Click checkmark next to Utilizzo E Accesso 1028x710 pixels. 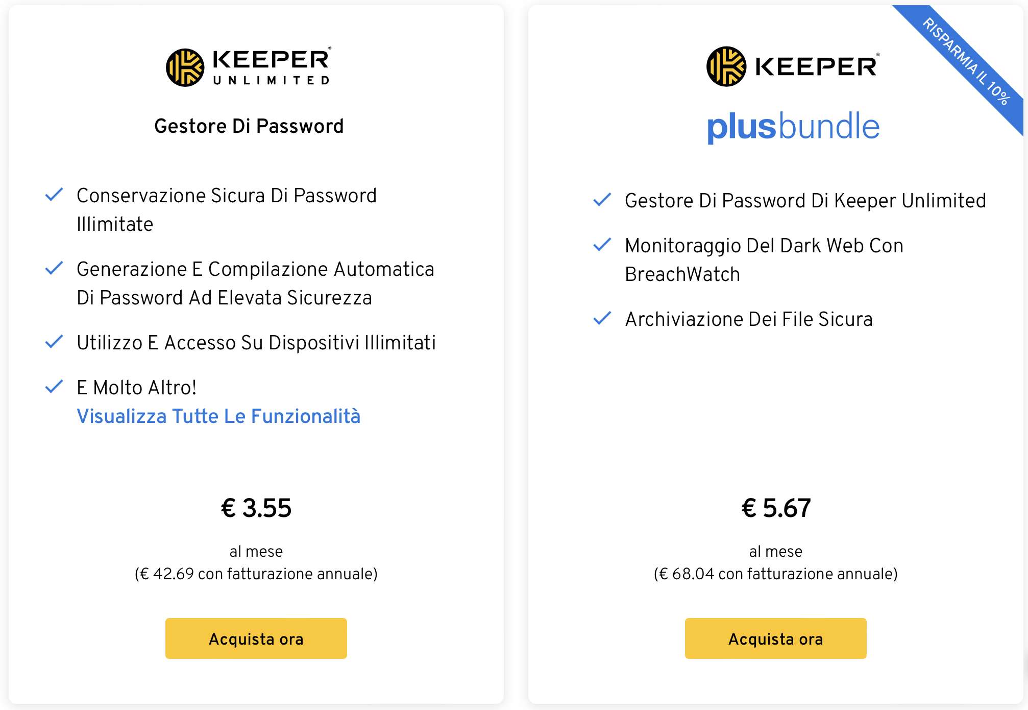click(54, 342)
